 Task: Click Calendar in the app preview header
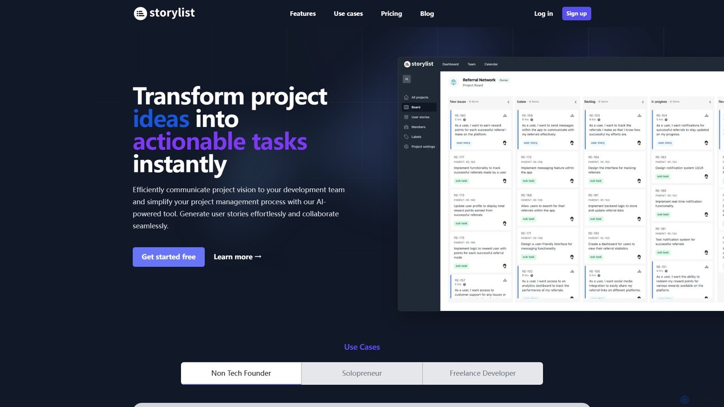pyautogui.click(x=491, y=64)
